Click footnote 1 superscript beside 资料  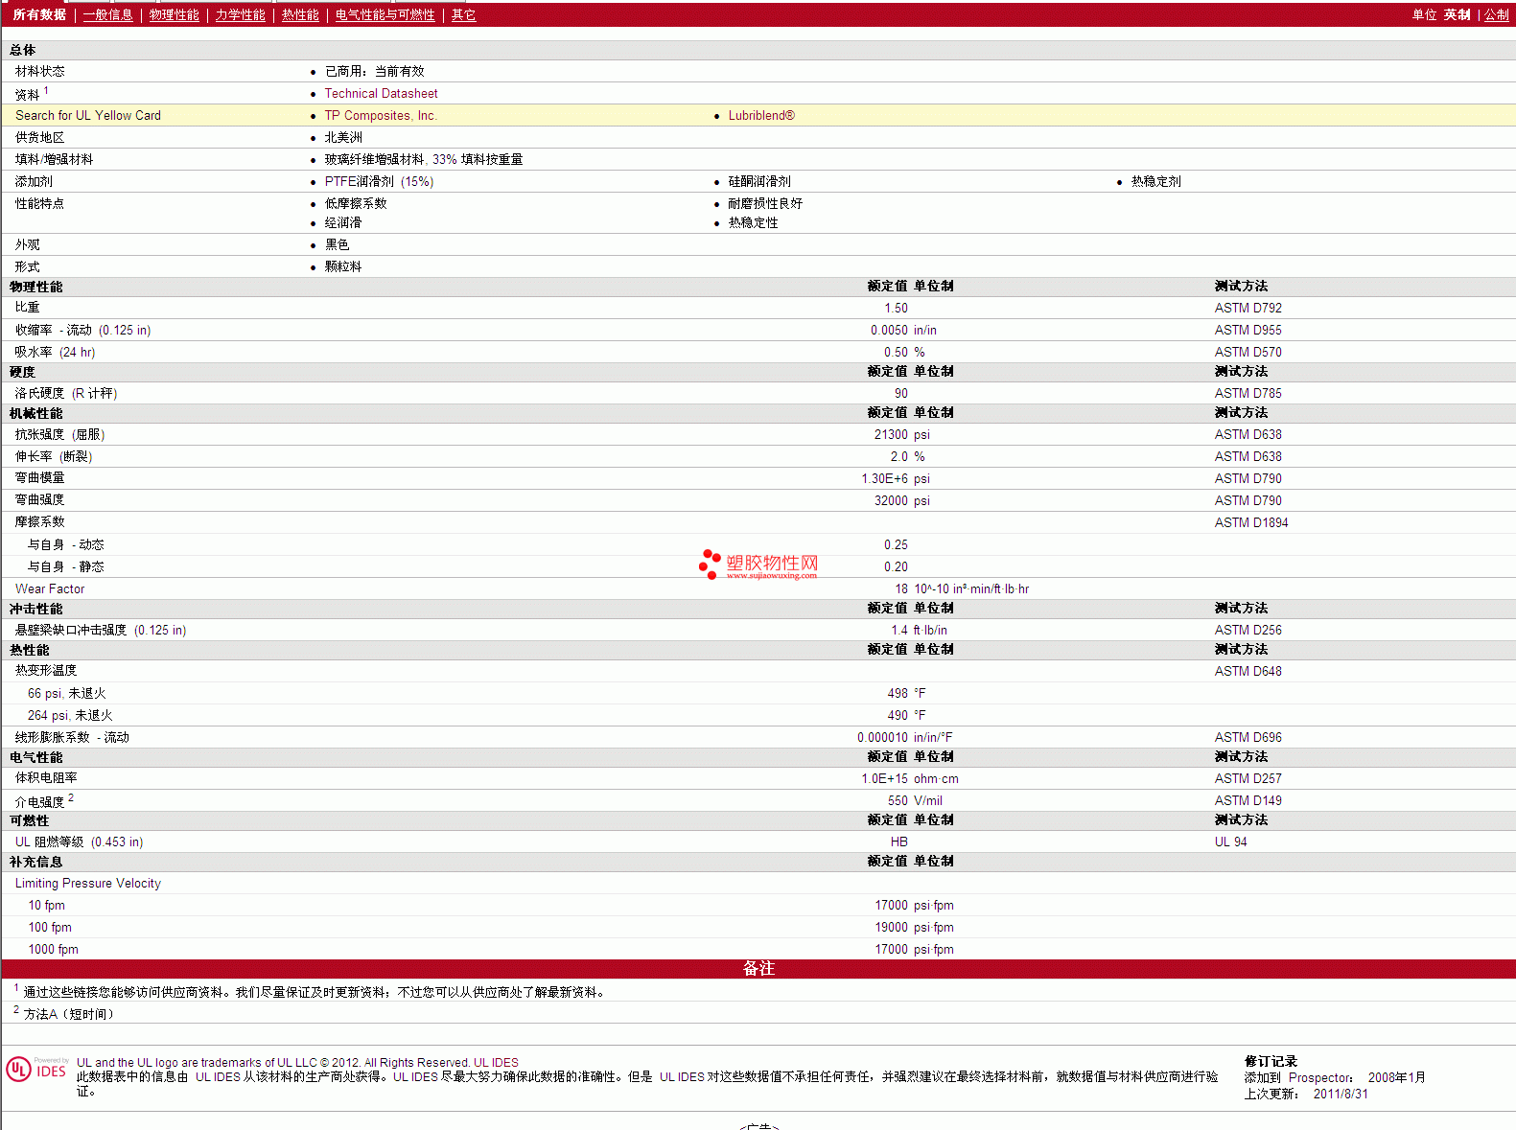tap(46, 90)
